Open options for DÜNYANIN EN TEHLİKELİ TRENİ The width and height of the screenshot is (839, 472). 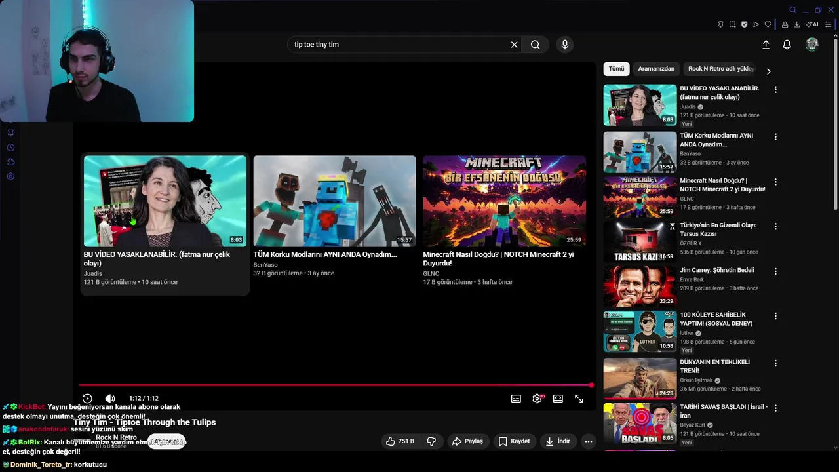(775, 363)
